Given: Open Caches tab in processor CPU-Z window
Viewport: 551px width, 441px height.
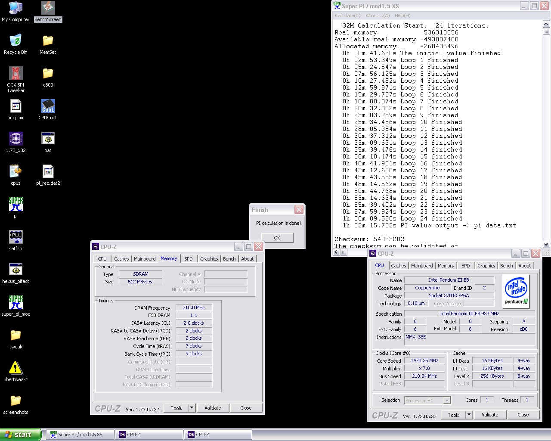Looking at the screenshot, I should click(399, 266).
